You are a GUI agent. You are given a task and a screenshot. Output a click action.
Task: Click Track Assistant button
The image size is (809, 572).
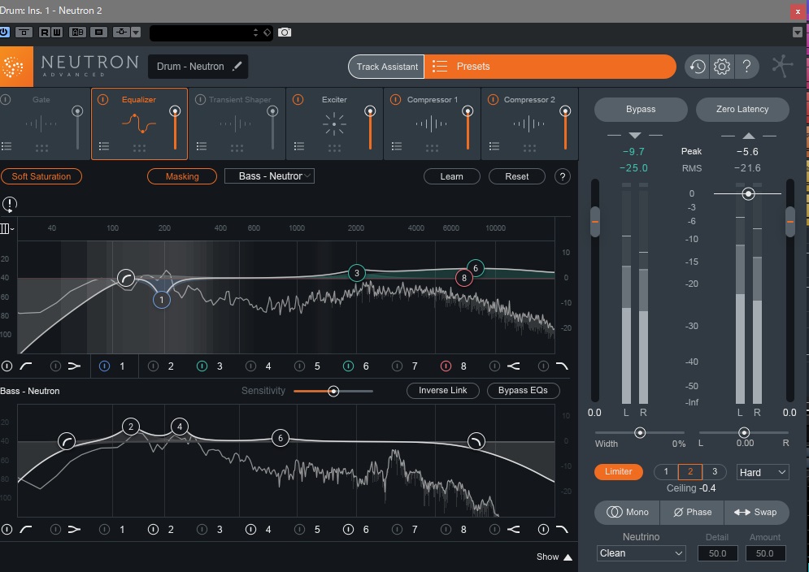click(x=387, y=67)
